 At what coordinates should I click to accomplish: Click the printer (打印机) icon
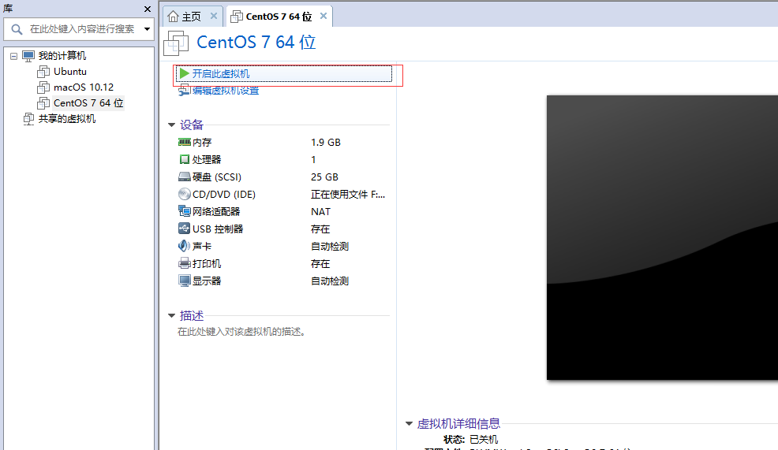184,263
